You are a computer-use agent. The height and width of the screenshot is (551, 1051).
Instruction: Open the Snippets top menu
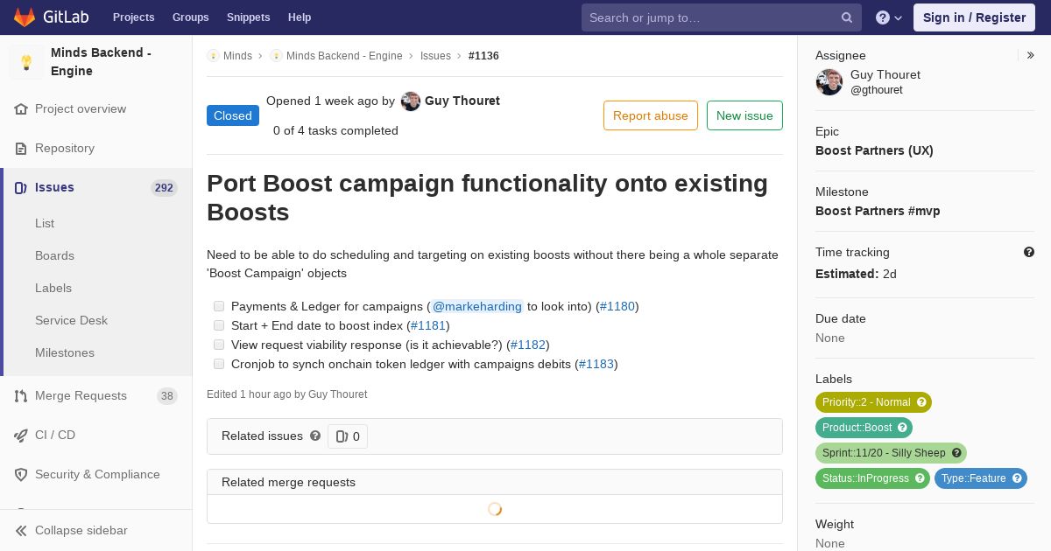[x=248, y=17]
